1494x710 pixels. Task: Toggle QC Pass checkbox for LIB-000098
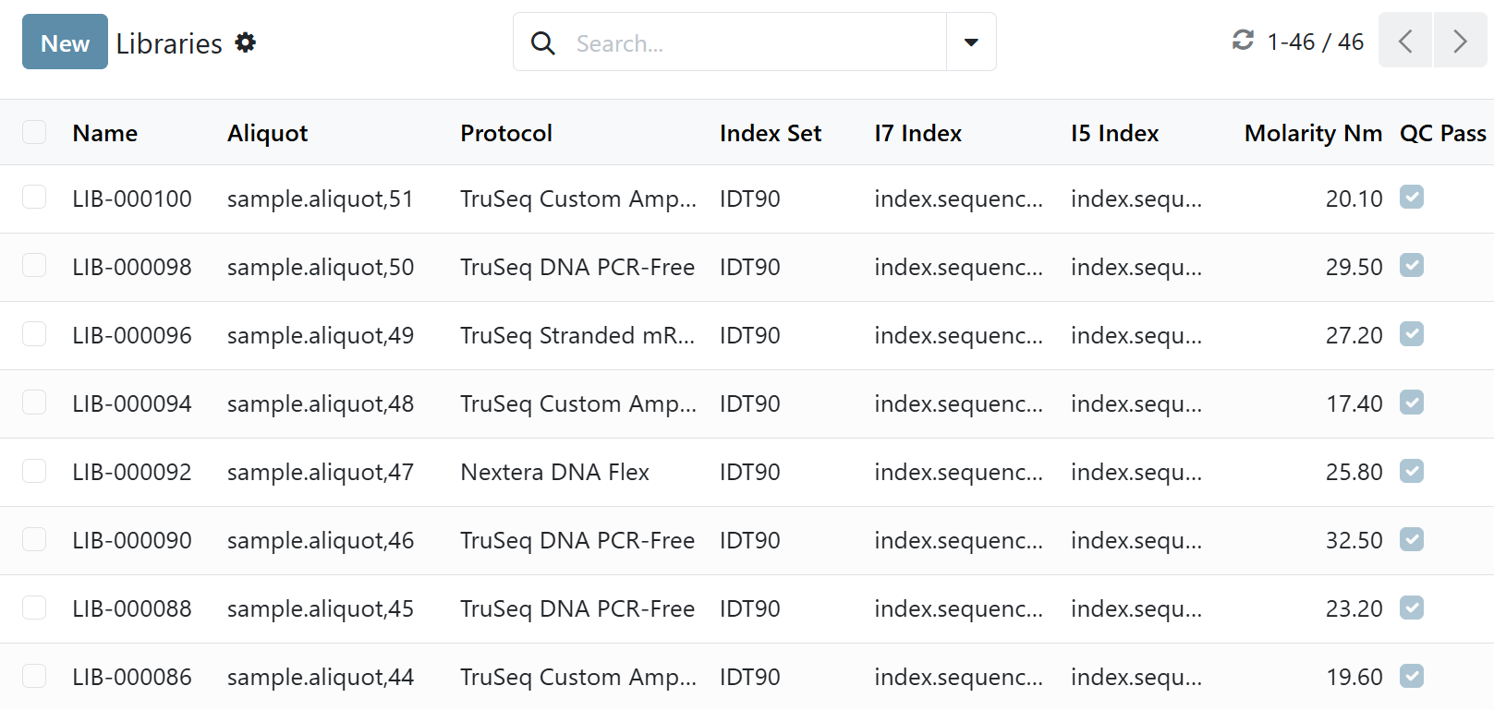pos(1412,265)
